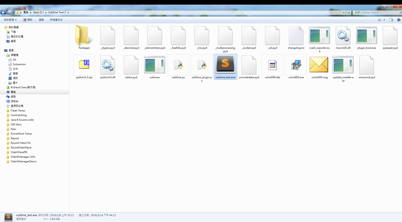Open JDK docs folder in sidebar
The width and height of the screenshot is (402, 222).
tap(16, 124)
